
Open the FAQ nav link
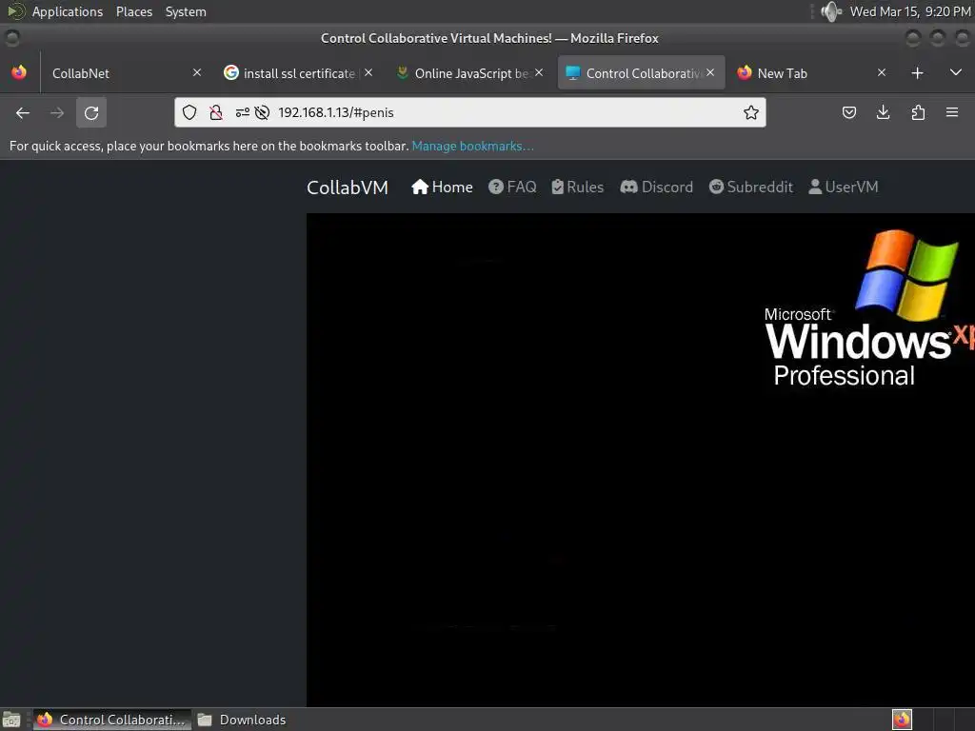tap(512, 188)
